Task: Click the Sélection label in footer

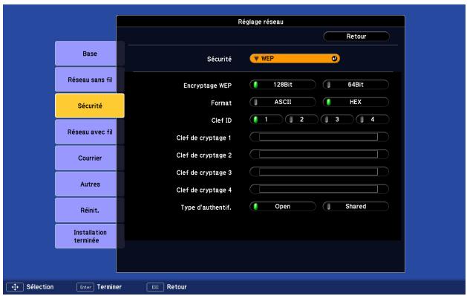Action: 40,287
